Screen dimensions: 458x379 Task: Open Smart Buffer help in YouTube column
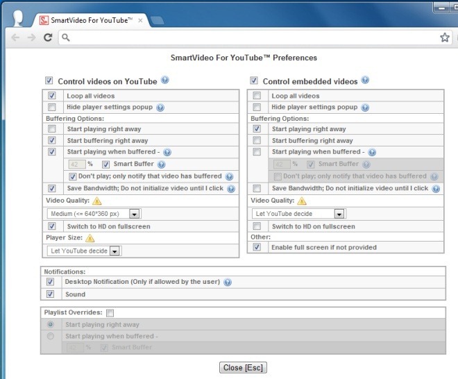[x=162, y=165]
